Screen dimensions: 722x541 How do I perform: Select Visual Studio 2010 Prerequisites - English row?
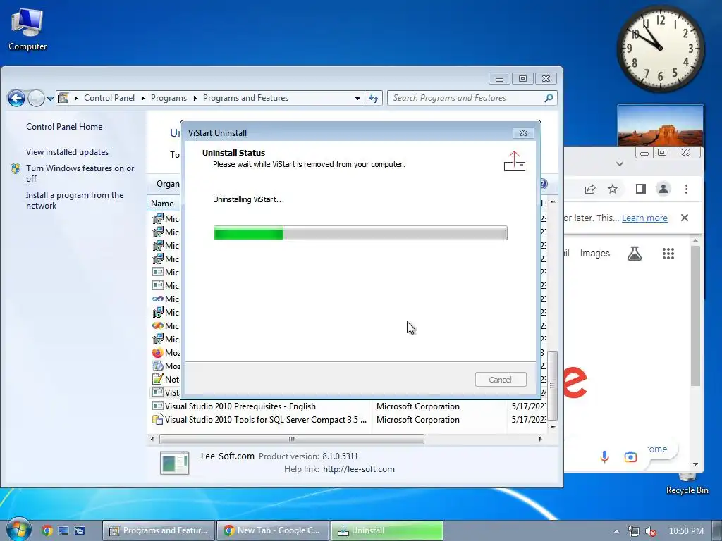(348, 406)
